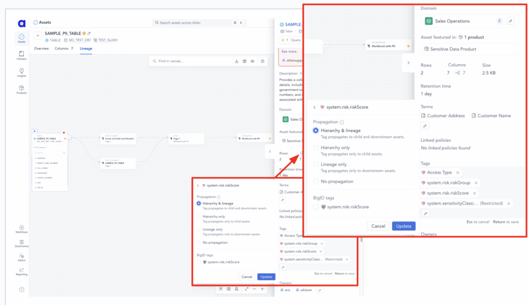
Task: Switch to the Overview tab
Action: 41,48
